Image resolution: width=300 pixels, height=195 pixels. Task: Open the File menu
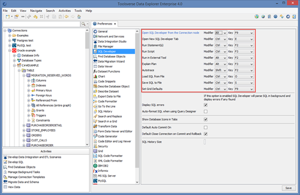tap(5, 11)
